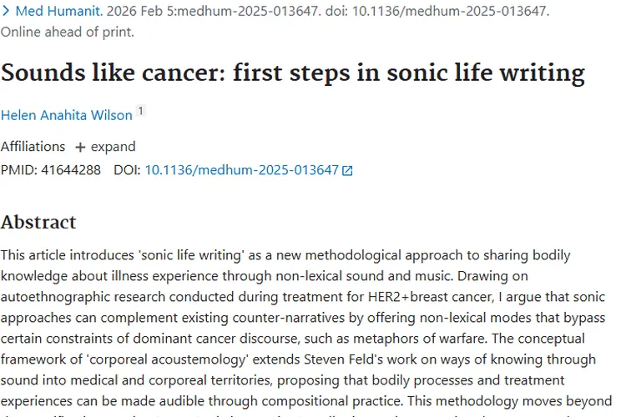The image size is (626, 417).
Task: Click the PMID number 41644288
Action: coord(71,169)
